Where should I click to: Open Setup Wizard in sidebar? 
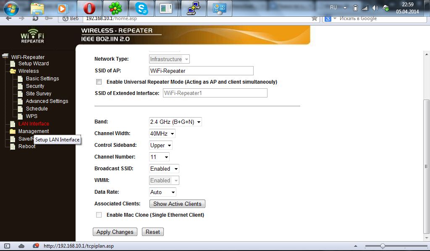(x=34, y=63)
